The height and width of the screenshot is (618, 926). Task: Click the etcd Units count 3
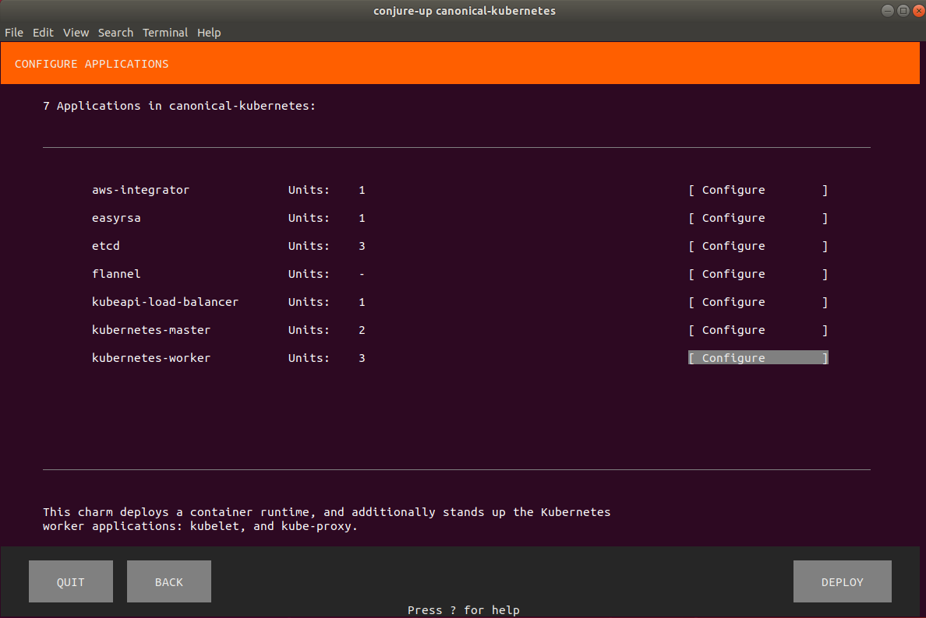362,246
